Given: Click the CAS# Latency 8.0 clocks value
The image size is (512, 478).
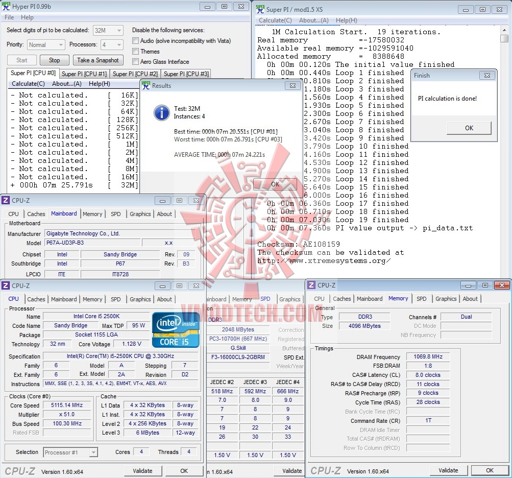Looking at the screenshot, I should click(428, 375).
